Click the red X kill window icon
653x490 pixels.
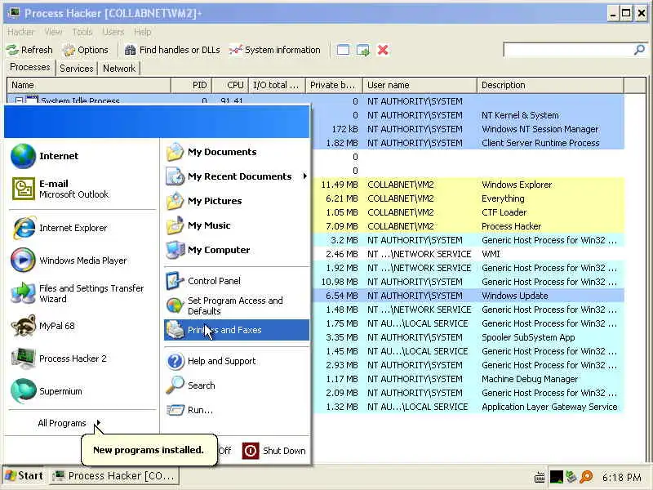(x=383, y=50)
